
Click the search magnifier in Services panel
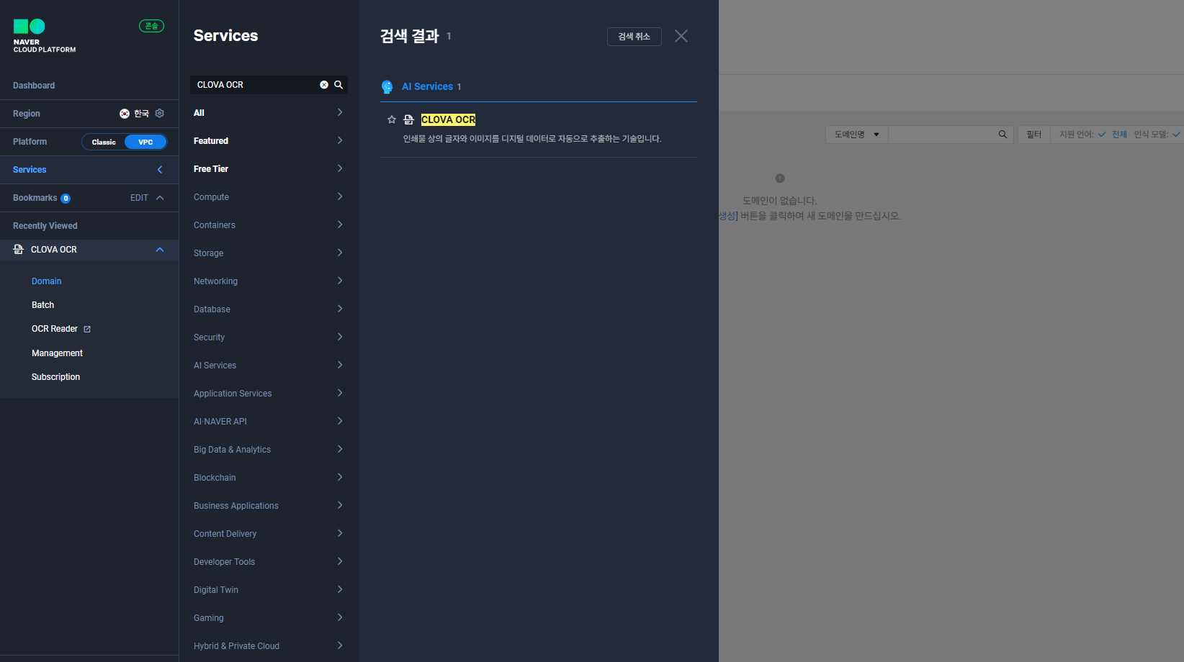coord(338,85)
